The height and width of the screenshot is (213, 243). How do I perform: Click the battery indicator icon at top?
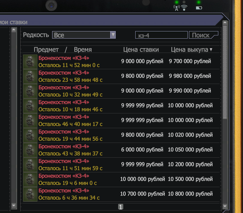point(198,7)
